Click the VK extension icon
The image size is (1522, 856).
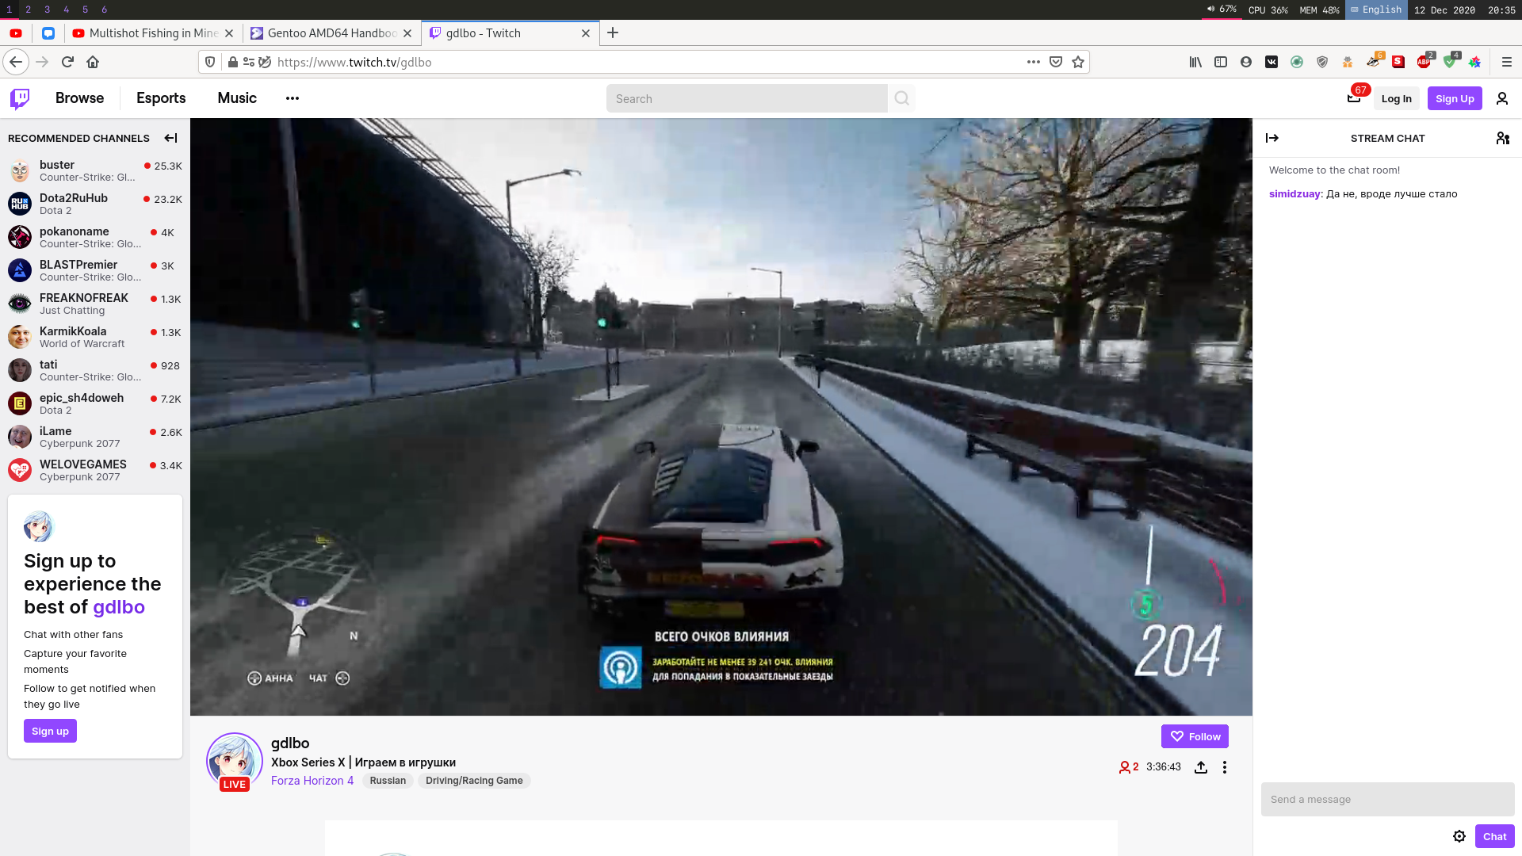(x=1272, y=62)
